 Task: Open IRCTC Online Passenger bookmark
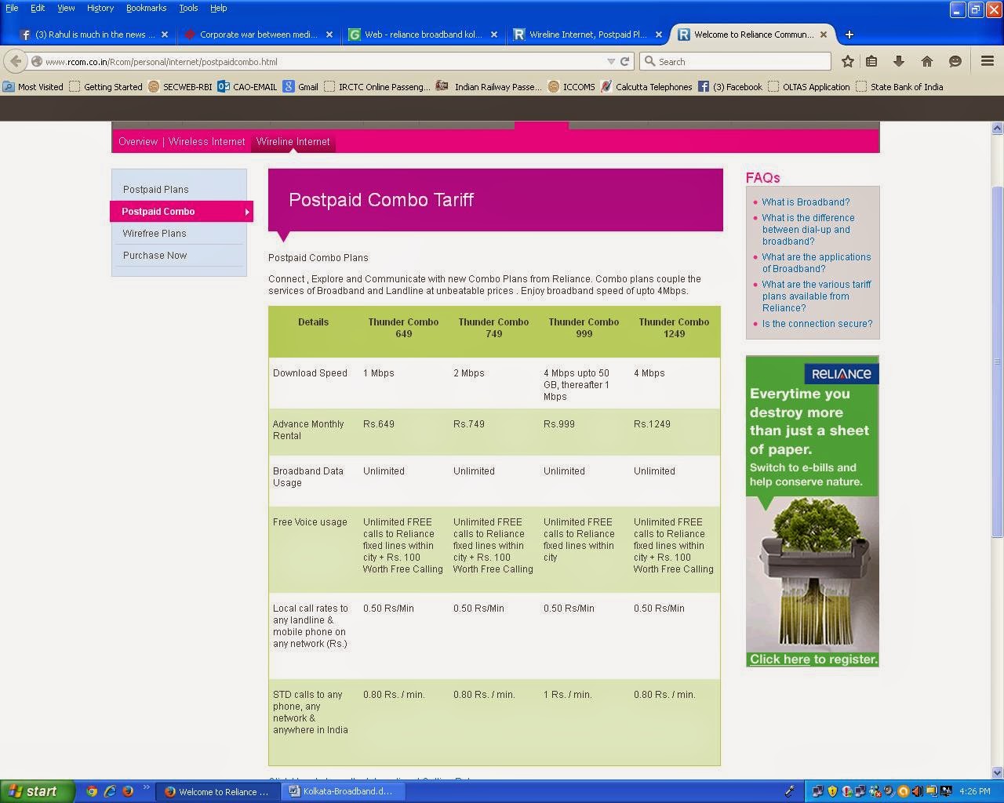pos(376,87)
